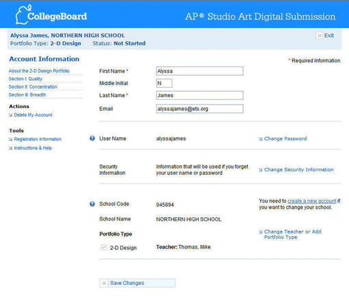Click arrow icon before Change Teacher link
The height and width of the screenshot is (302, 349).
[x=261, y=231]
